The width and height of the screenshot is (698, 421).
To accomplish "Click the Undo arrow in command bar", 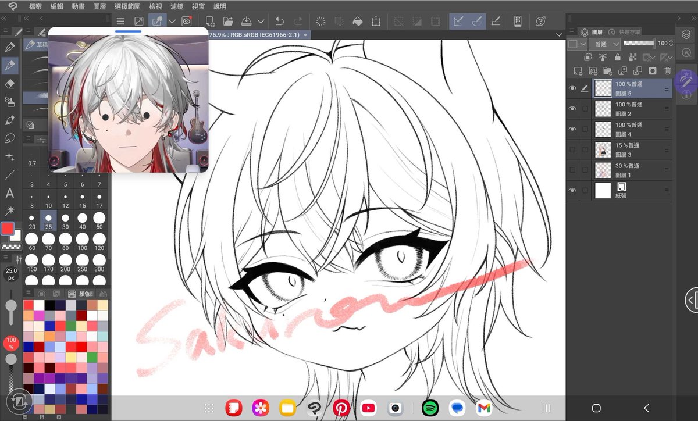I will (x=279, y=22).
